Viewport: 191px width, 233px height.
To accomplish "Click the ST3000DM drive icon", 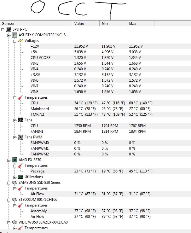I will (x=14, y=200).
